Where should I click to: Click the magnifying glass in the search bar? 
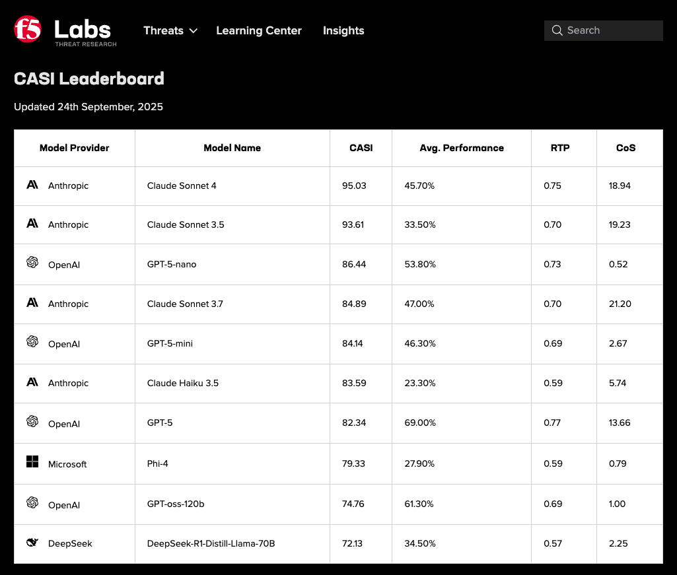(x=557, y=30)
